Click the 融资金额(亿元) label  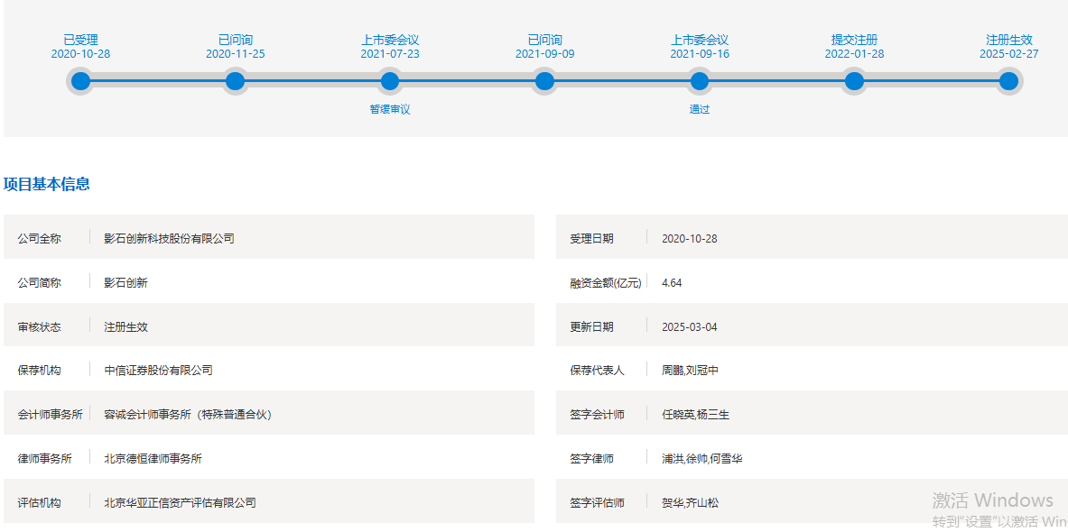(606, 283)
